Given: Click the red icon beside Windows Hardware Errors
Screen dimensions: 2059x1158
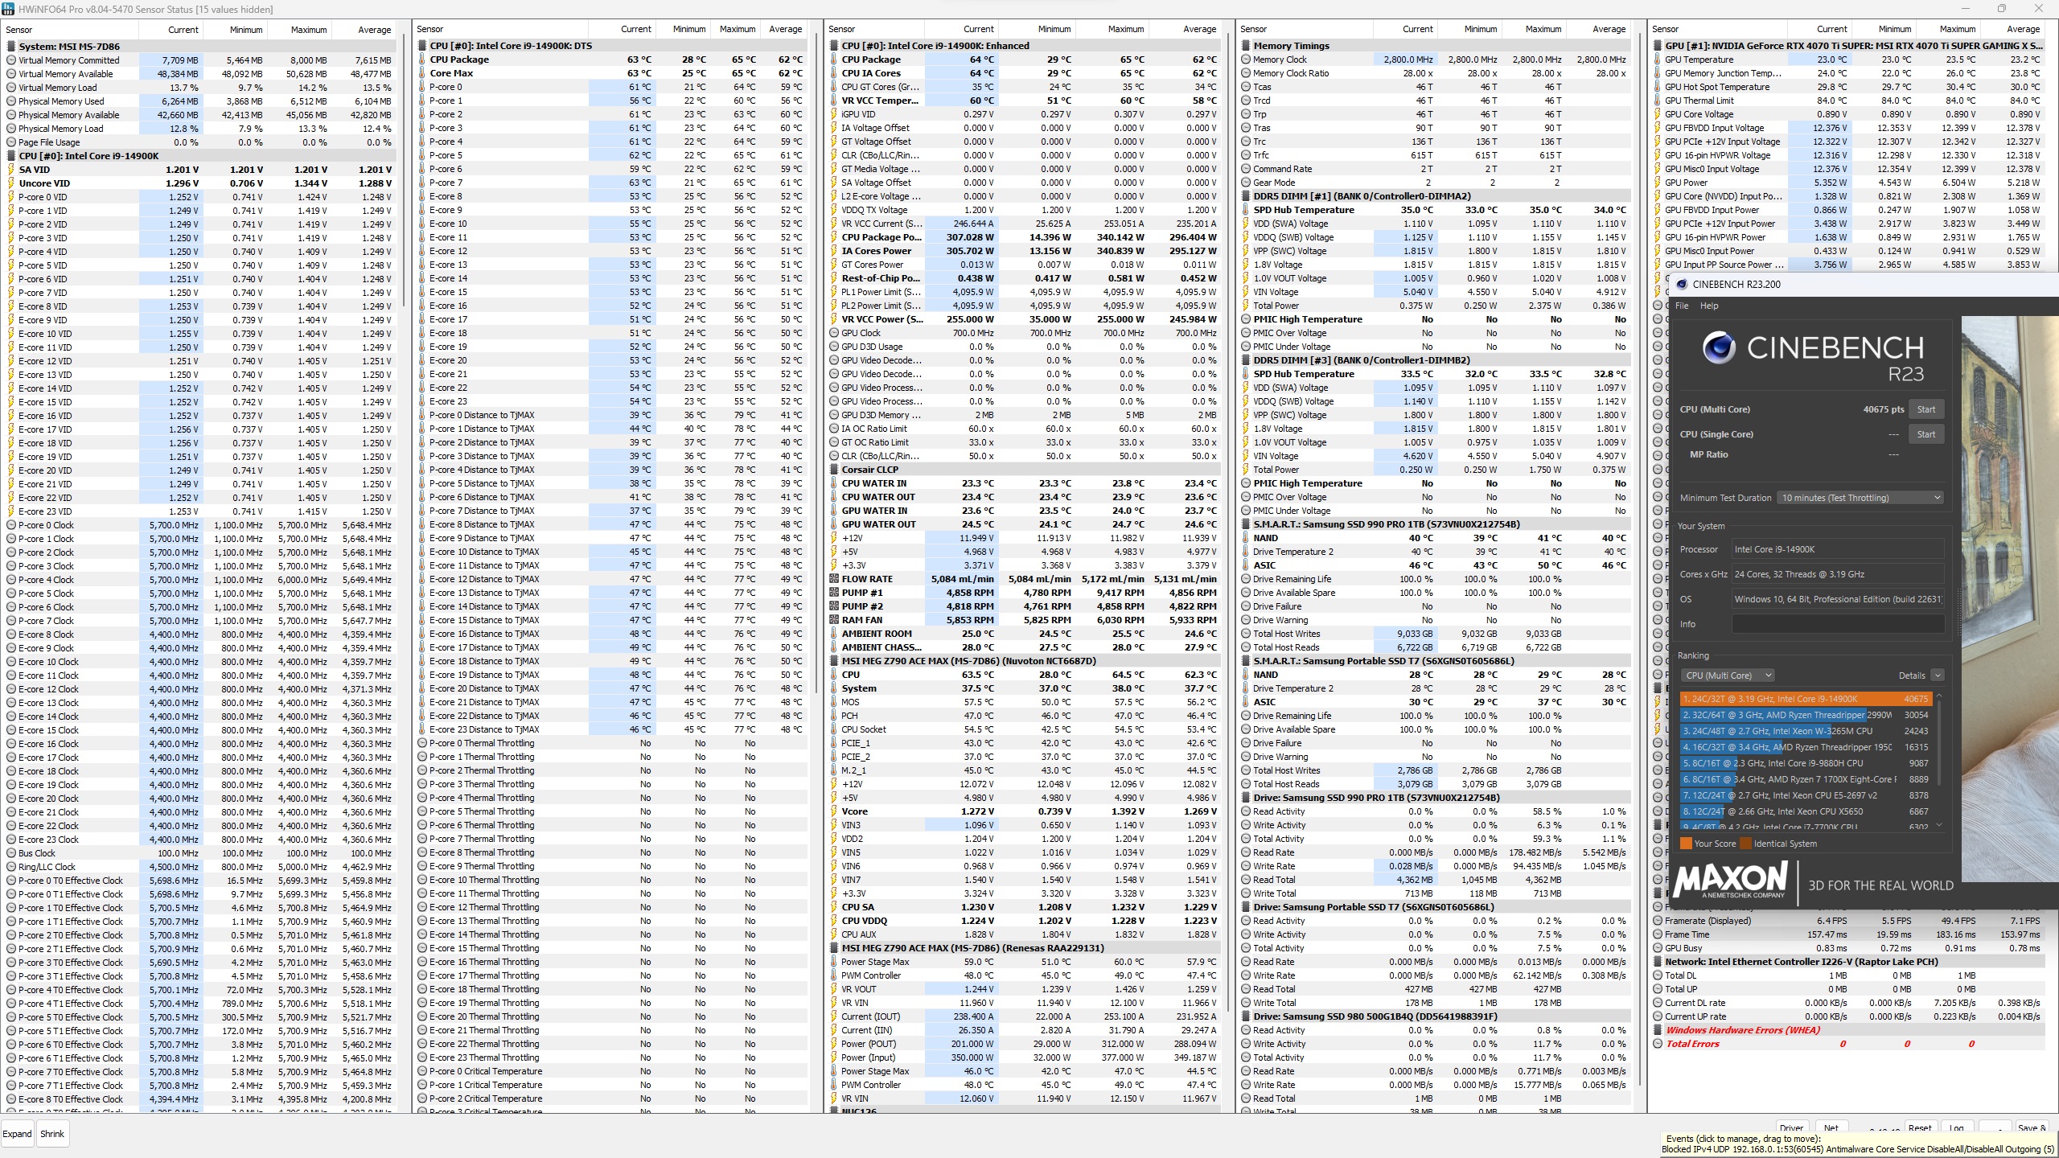Looking at the screenshot, I should click(x=1658, y=1030).
